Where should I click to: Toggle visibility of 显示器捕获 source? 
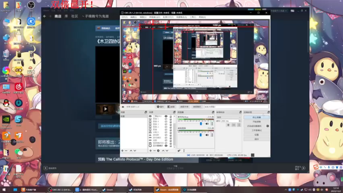tap(166, 145)
